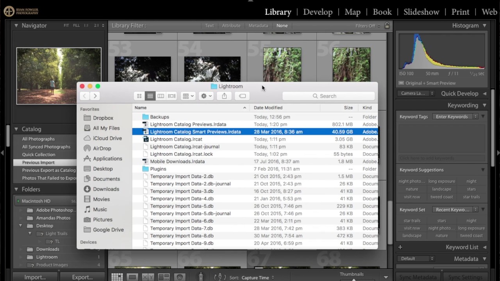
Task: Switch to the Map module
Action: (352, 12)
